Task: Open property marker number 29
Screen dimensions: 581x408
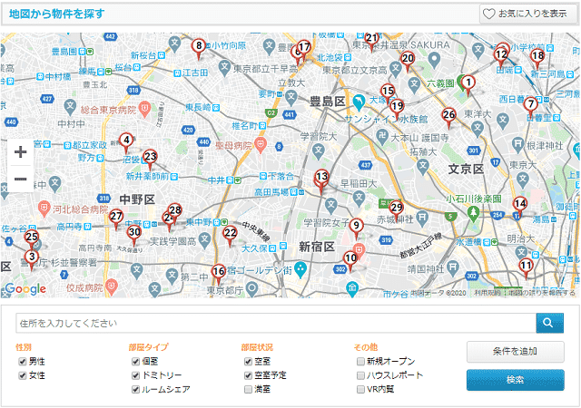Action: point(397,208)
